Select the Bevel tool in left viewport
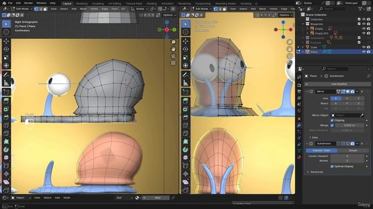The height and width of the screenshot is (209, 373). (x=6, y=117)
